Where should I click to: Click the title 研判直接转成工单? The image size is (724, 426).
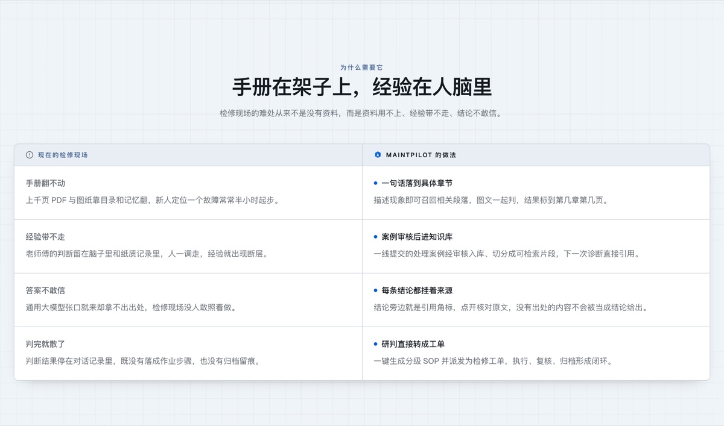point(413,344)
